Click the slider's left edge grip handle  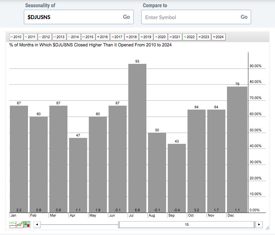pos(119,225)
